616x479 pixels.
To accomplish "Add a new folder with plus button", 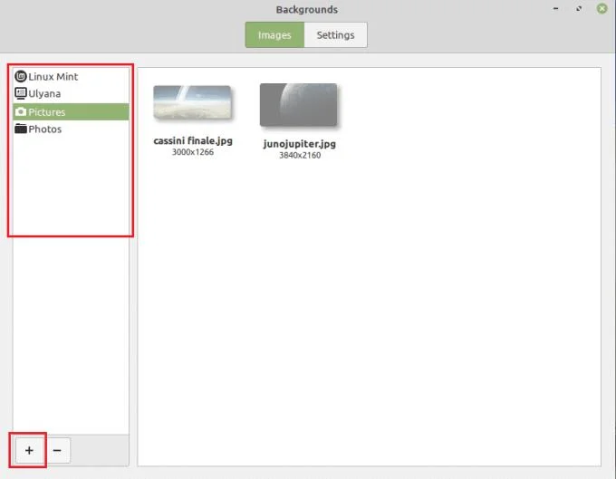I will [x=29, y=450].
